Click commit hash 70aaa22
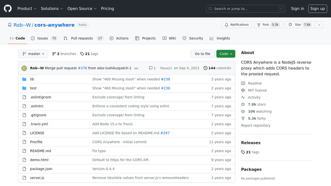Viewport: 331px width, 186px height. click(166, 68)
